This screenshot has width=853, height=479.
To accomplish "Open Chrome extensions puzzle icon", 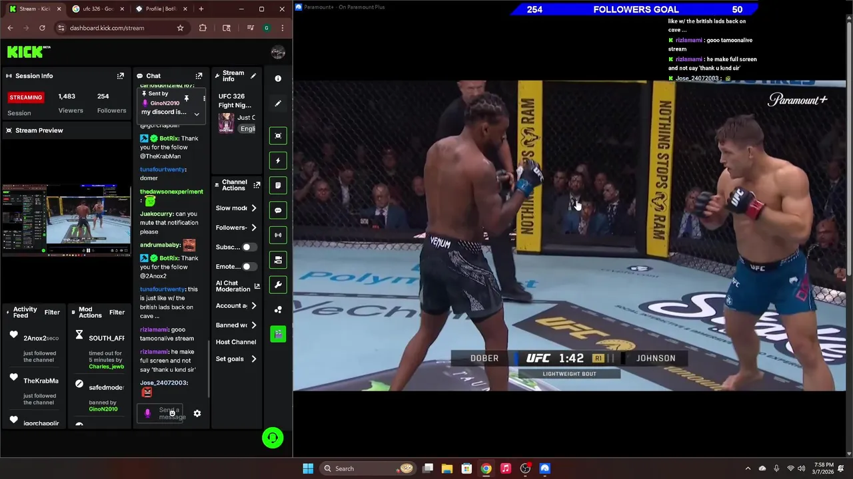I will (203, 28).
